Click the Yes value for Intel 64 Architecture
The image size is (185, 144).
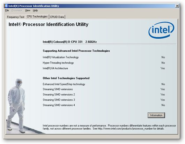click(163, 68)
